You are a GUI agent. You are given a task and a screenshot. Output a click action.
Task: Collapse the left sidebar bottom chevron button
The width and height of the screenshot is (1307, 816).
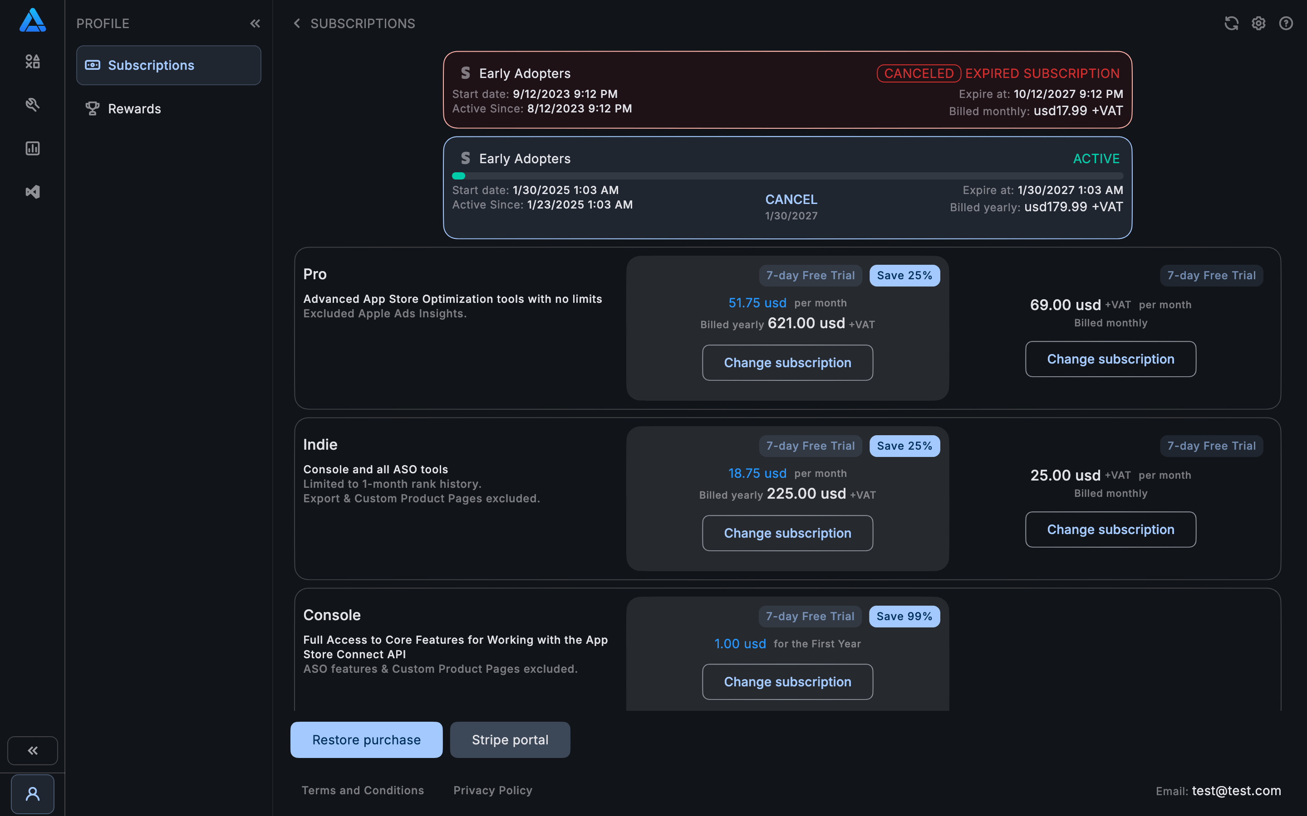[32, 750]
